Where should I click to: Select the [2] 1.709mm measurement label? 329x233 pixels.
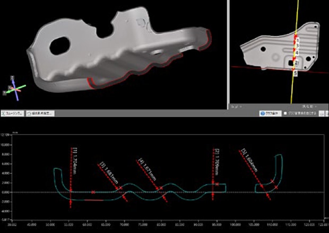(217, 162)
